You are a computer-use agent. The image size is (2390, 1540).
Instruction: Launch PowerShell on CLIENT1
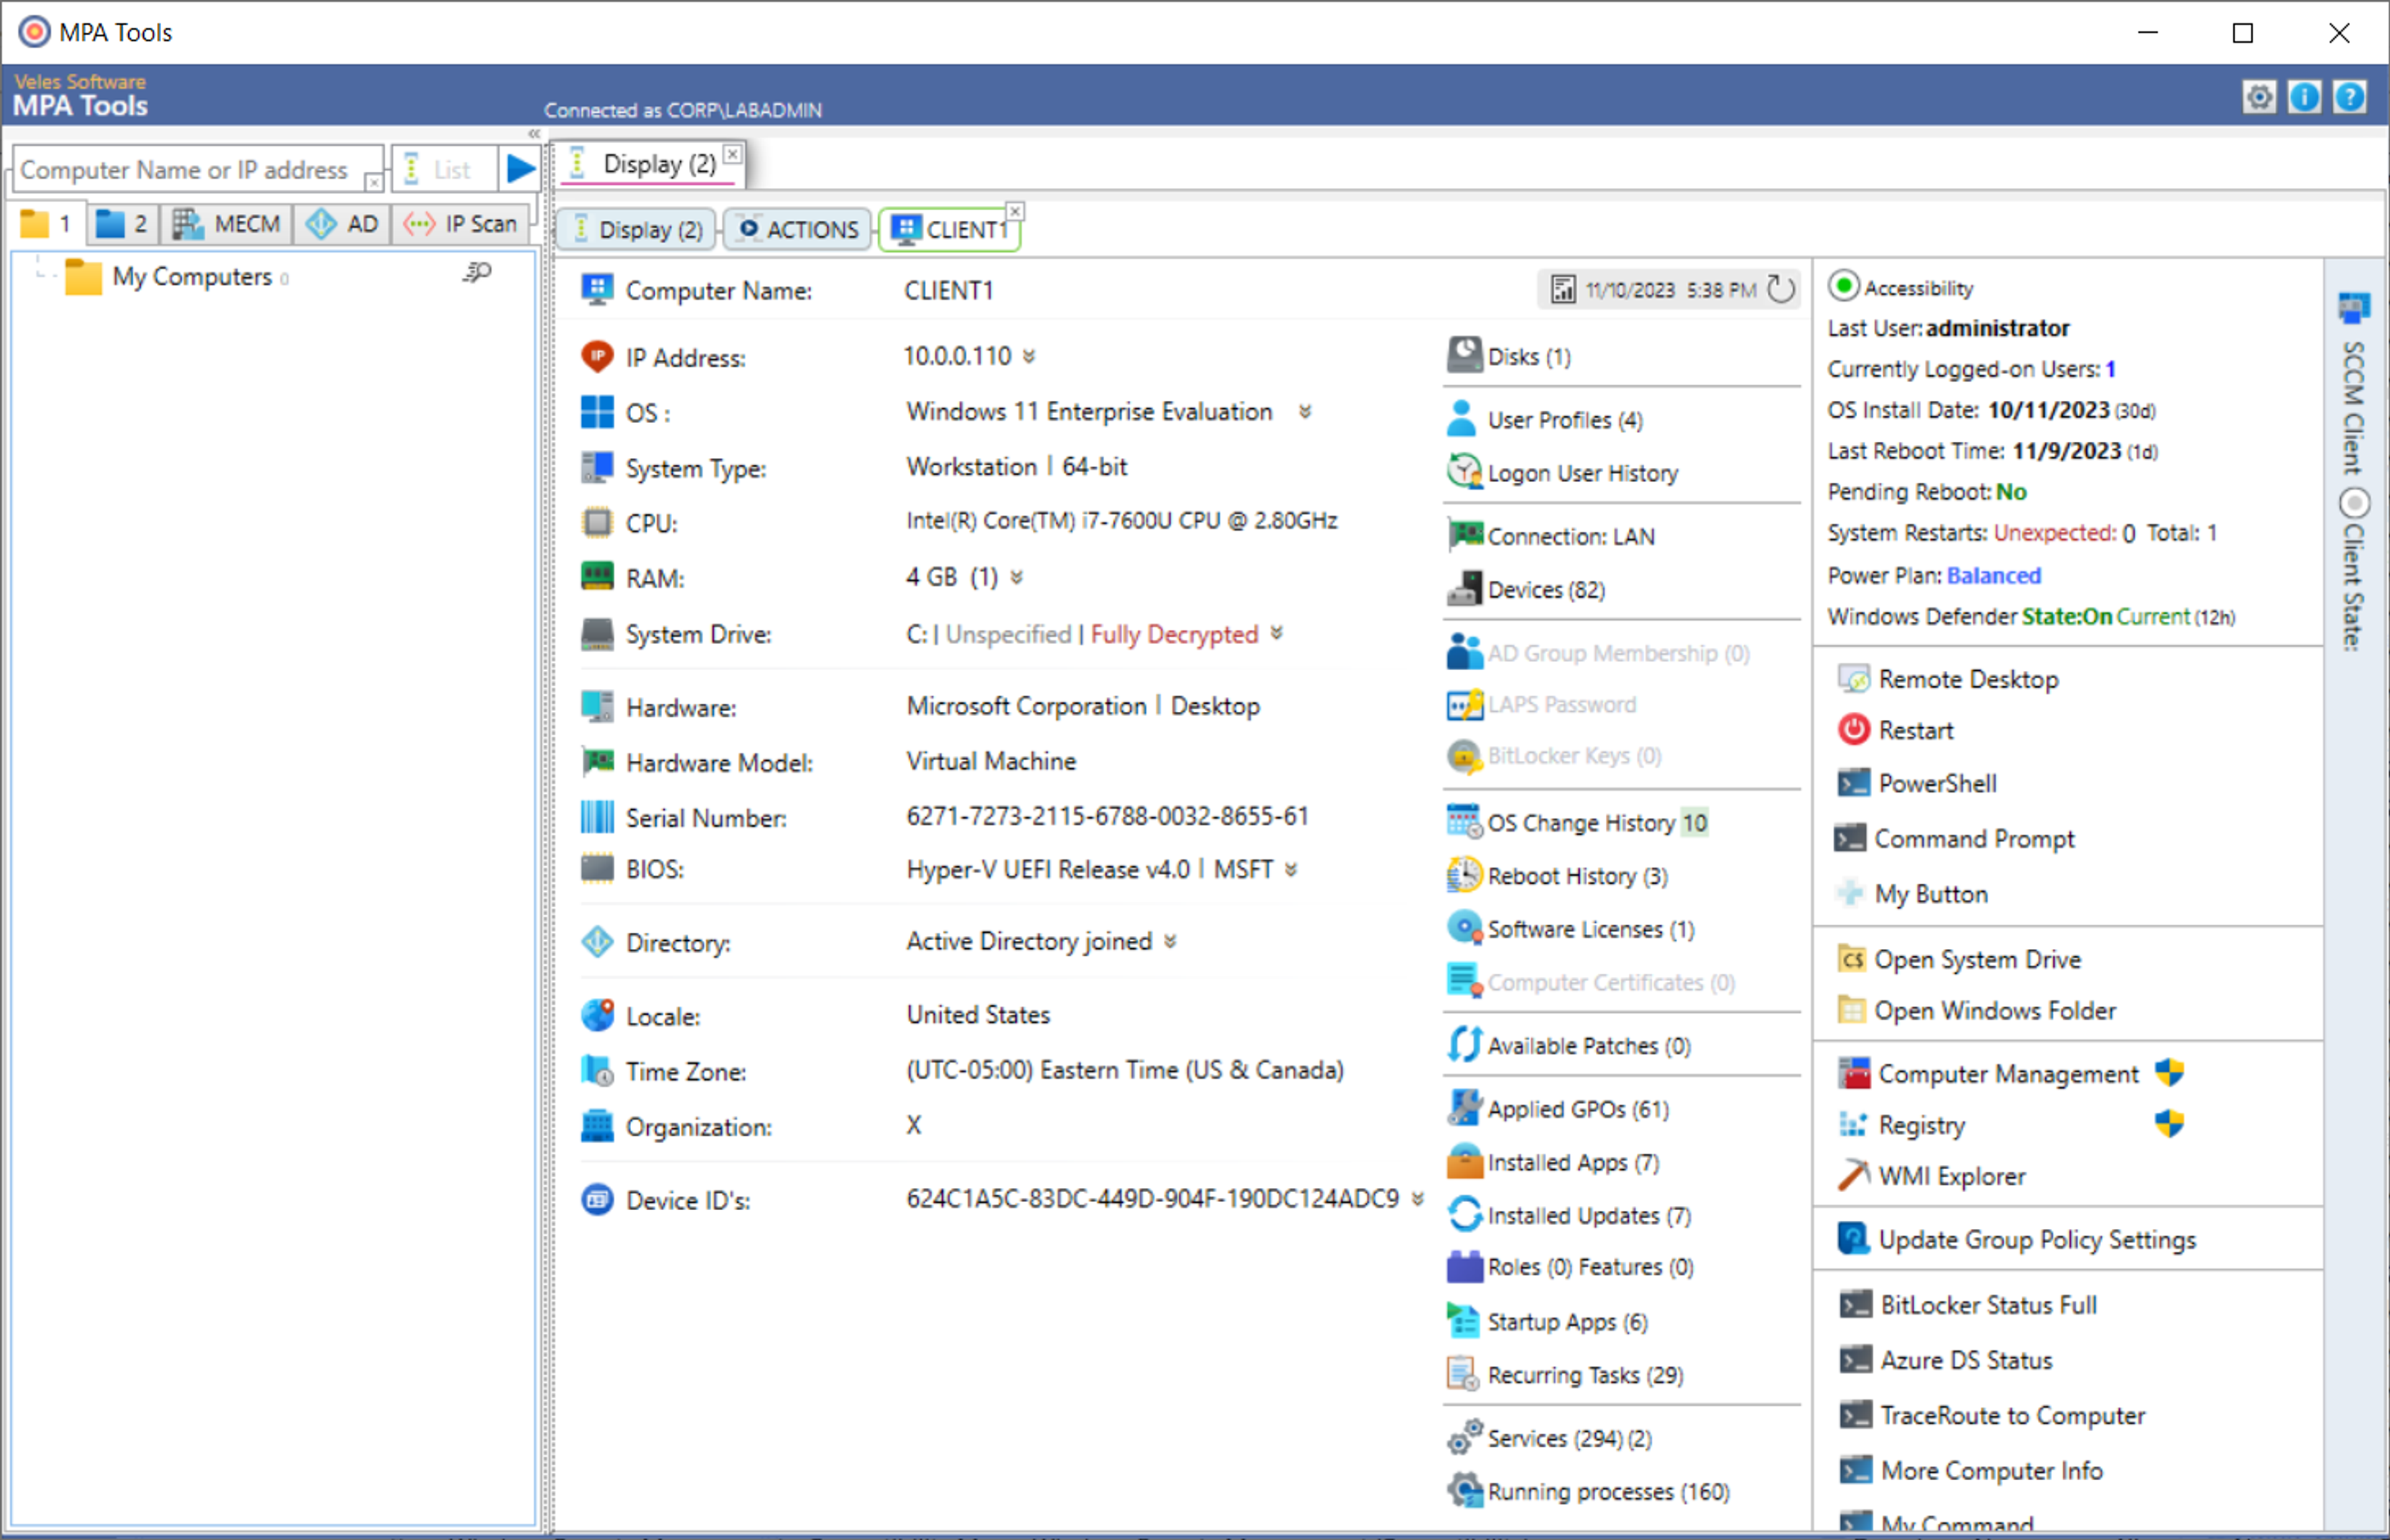(1917, 783)
